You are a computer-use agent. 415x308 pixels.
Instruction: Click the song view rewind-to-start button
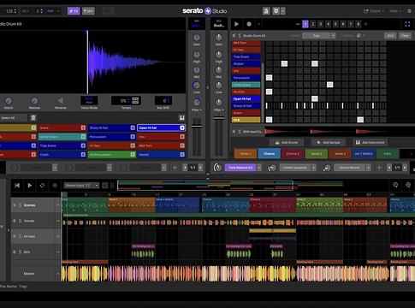tap(17, 186)
